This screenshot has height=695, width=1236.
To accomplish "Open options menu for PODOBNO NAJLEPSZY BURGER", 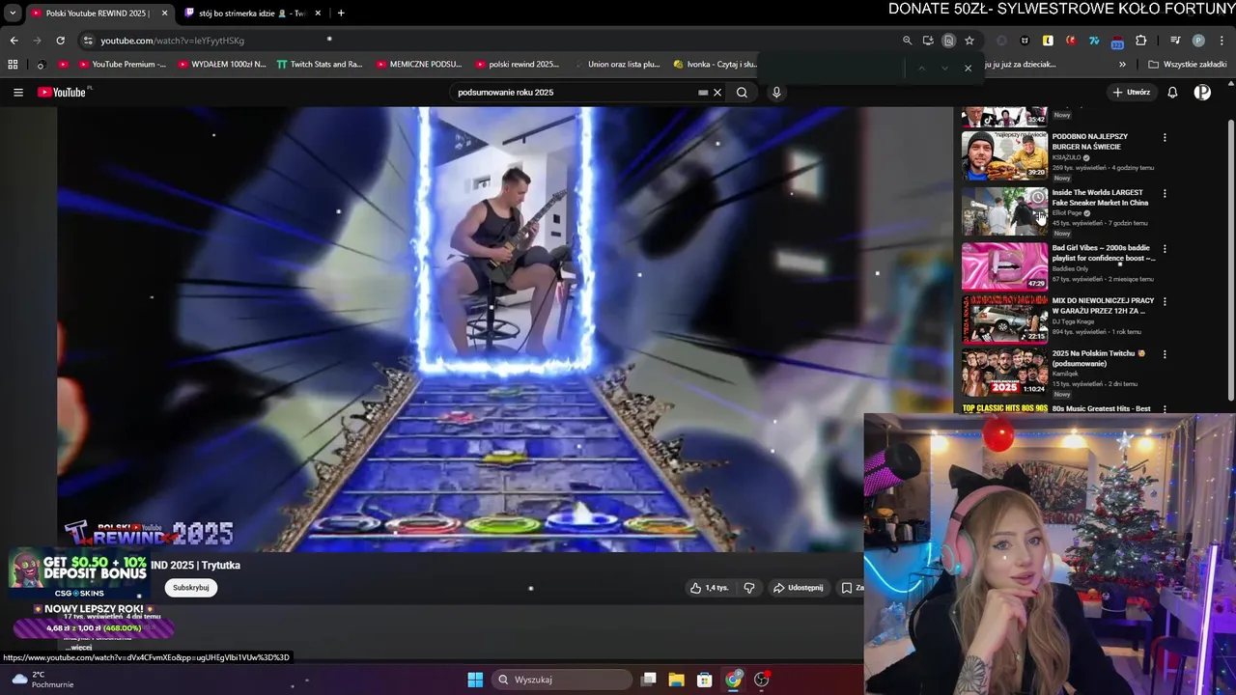I will tap(1165, 138).
